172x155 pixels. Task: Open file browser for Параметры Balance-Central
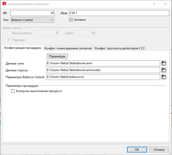(x=164, y=77)
